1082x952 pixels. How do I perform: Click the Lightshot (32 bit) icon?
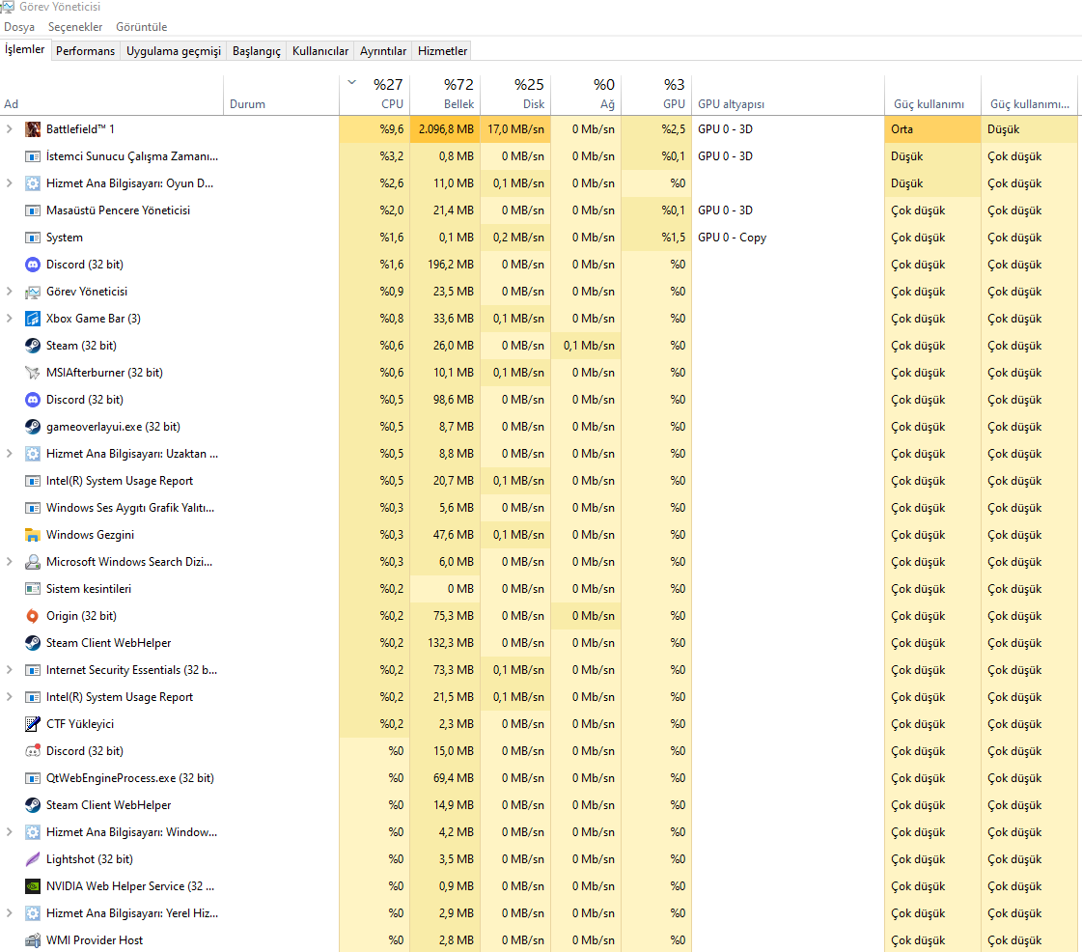pyautogui.click(x=32, y=858)
